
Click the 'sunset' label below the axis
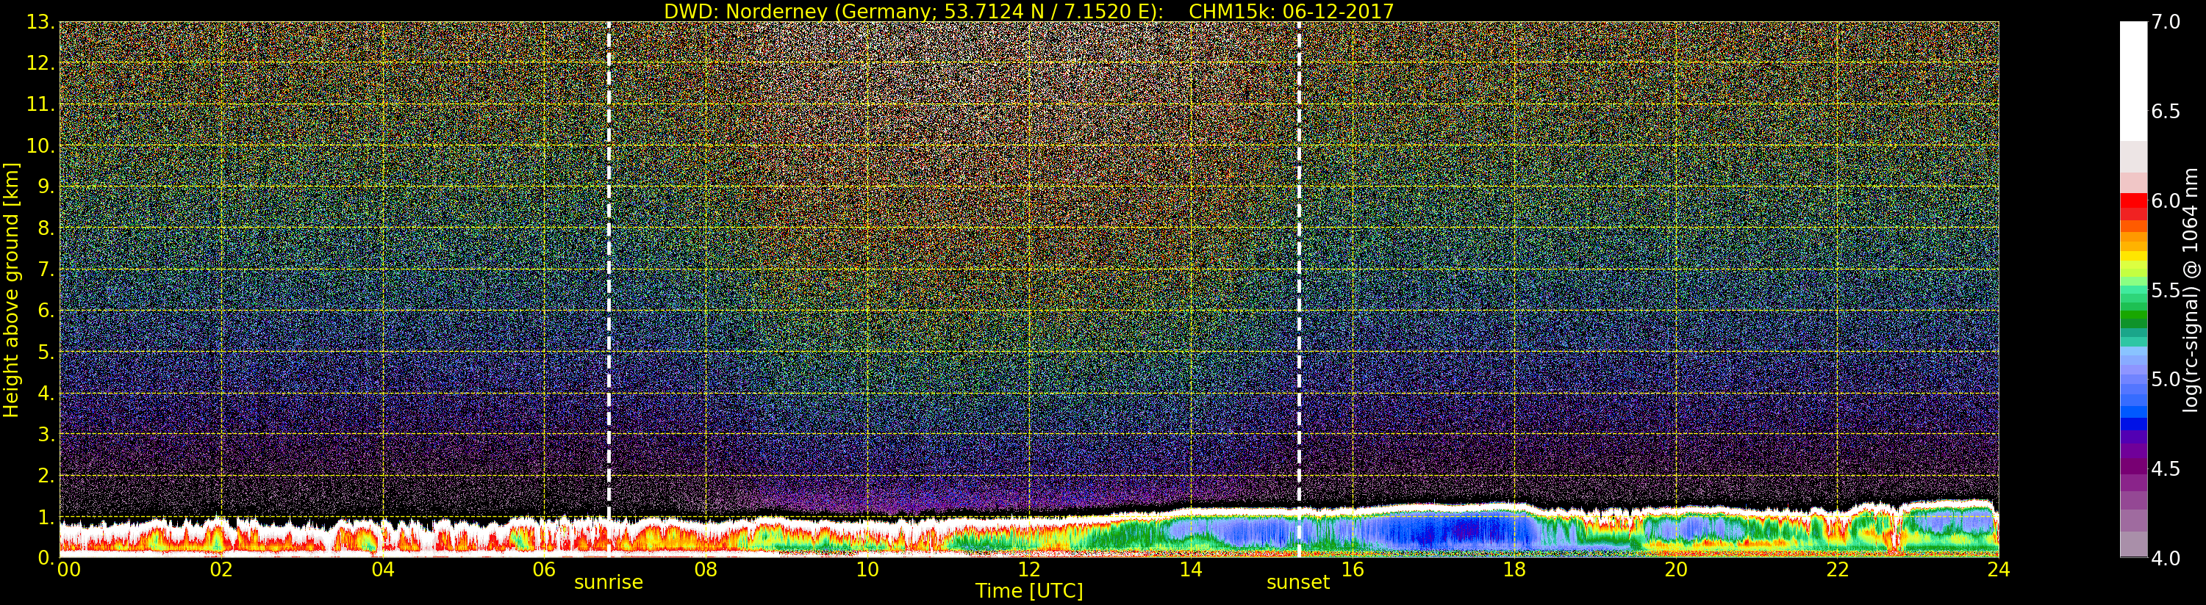tap(1298, 582)
